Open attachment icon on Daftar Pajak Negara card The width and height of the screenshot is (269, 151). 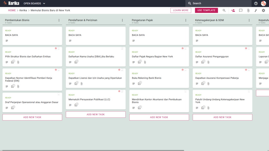click(x=145, y=62)
